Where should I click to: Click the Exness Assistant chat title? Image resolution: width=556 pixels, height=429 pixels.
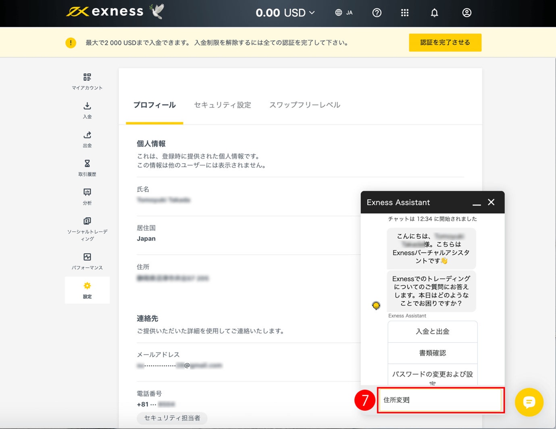pos(398,202)
